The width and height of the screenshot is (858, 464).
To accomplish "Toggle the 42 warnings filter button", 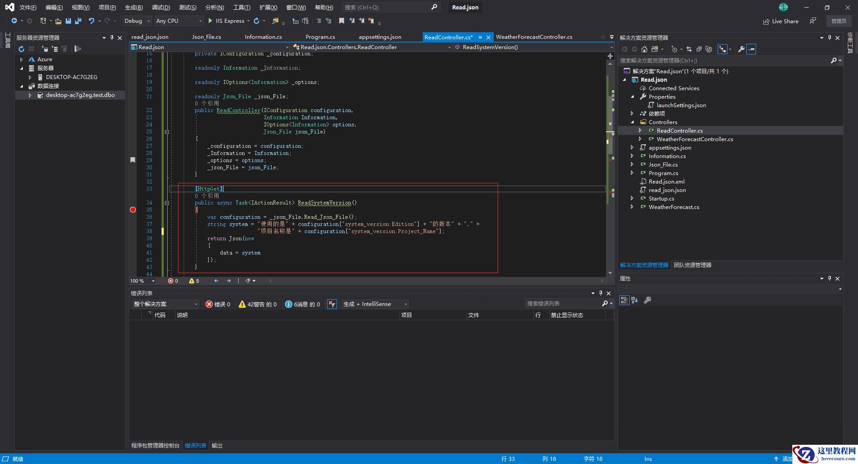I will point(257,304).
